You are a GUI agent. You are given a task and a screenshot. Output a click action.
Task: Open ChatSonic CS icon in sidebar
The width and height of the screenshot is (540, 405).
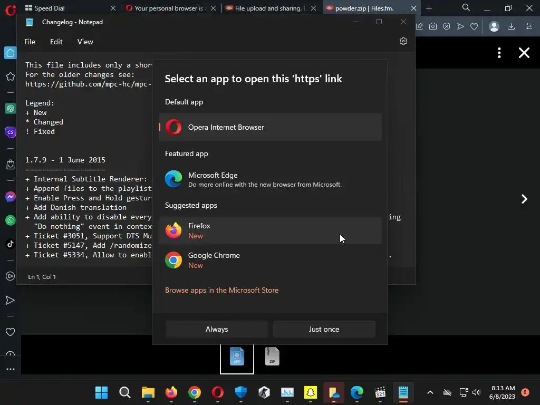pyautogui.click(x=11, y=132)
